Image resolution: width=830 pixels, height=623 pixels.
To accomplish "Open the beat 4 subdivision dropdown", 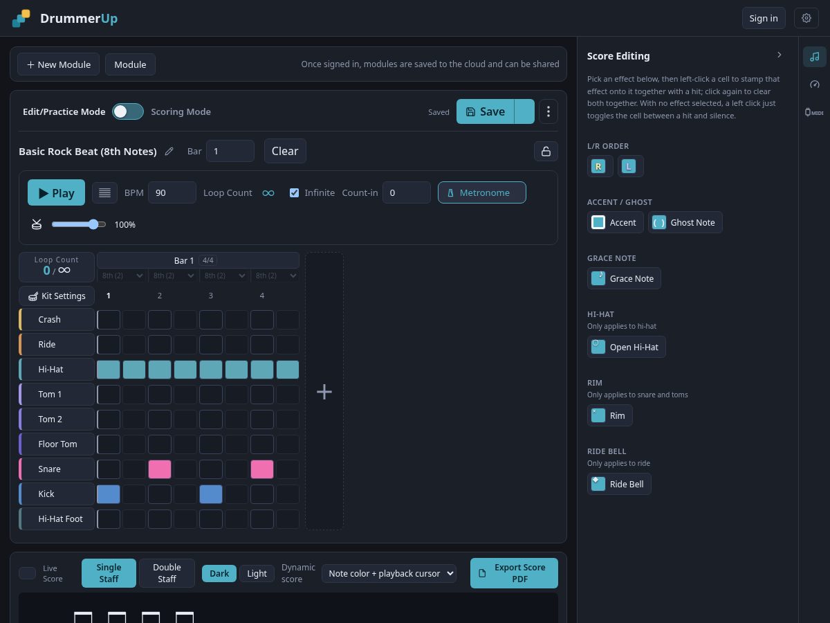I will point(276,276).
